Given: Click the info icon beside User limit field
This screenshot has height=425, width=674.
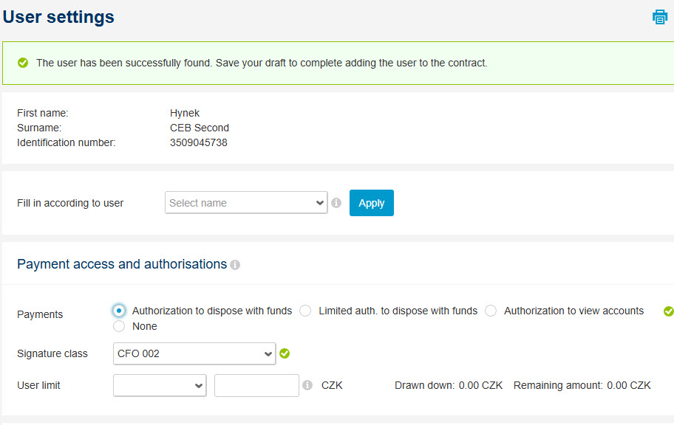Looking at the screenshot, I should point(307,385).
